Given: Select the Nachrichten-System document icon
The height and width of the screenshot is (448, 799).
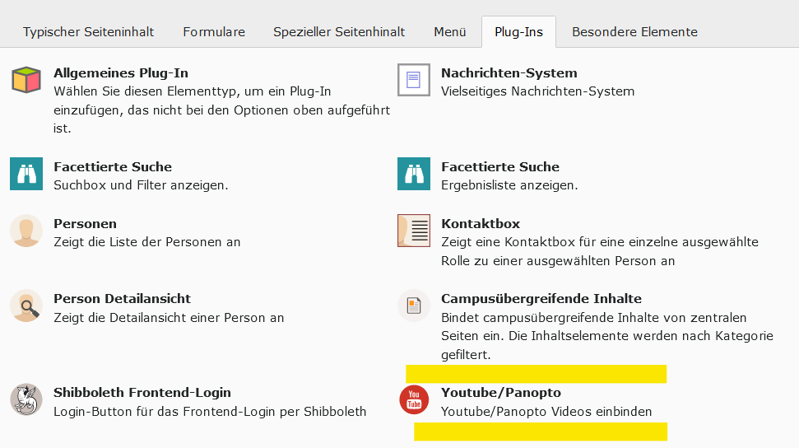Looking at the screenshot, I should pos(414,81).
